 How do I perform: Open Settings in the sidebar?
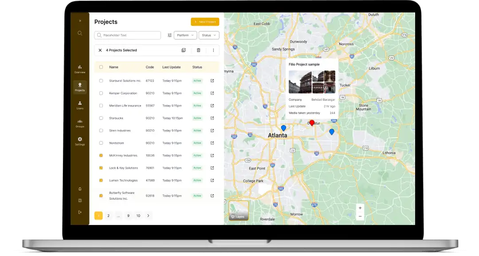tap(80, 141)
